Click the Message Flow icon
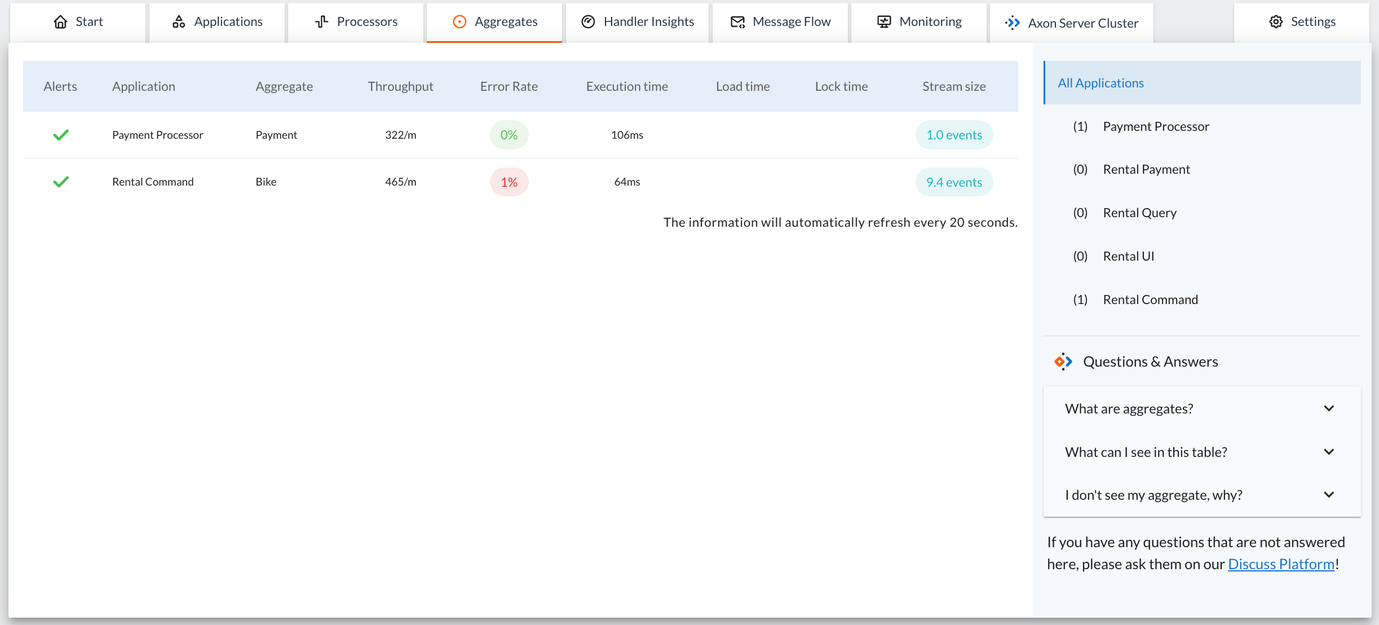This screenshot has width=1379, height=625. [x=738, y=22]
